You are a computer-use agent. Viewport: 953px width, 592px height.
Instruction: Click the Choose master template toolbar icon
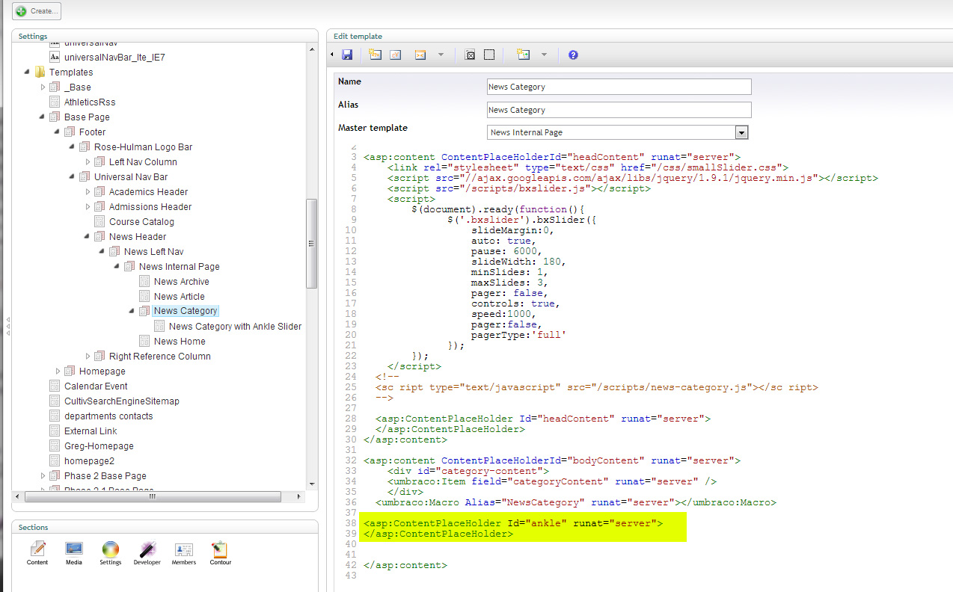(x=524, y=55)
